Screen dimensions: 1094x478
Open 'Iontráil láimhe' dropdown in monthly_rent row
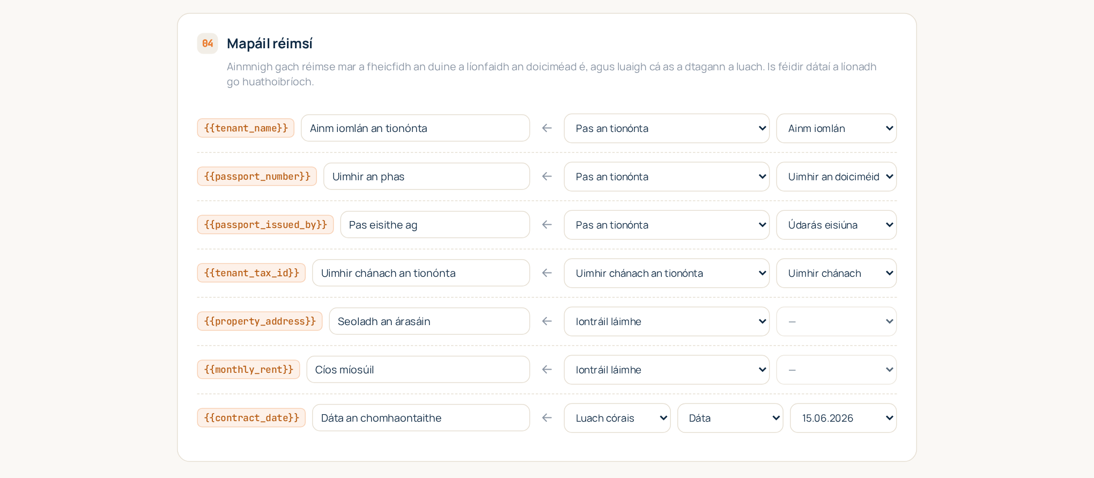coord(667,370)
